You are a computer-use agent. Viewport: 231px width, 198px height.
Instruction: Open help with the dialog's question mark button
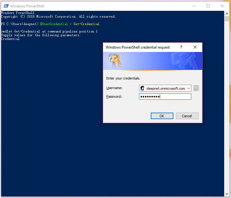tap(181, 47)
